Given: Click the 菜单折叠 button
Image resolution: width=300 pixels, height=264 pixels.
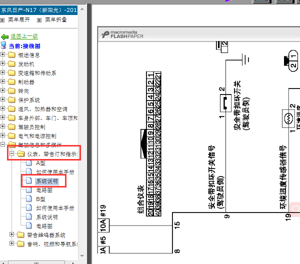Looking at the screenshot, I should (x=56, y=19).
